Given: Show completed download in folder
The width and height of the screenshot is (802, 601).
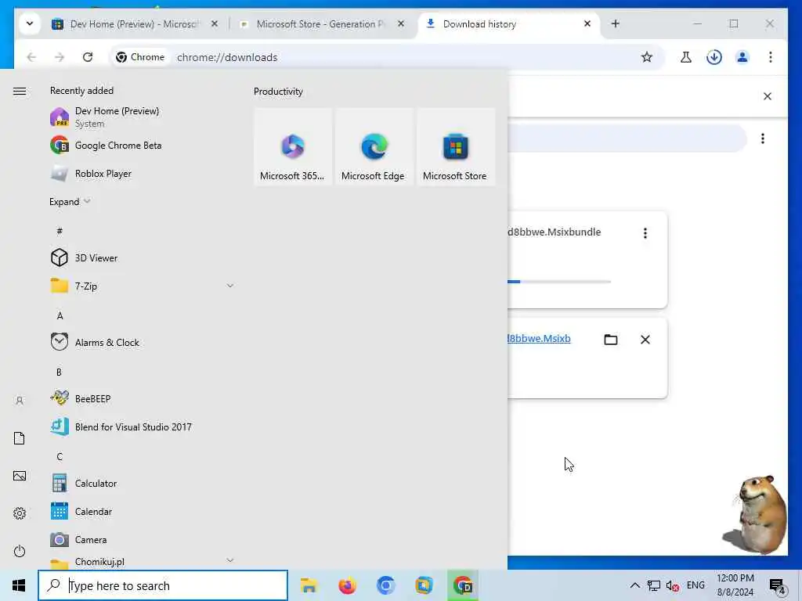Looking at the screenshot, I should pyautogui.click(x=611, y=340).
